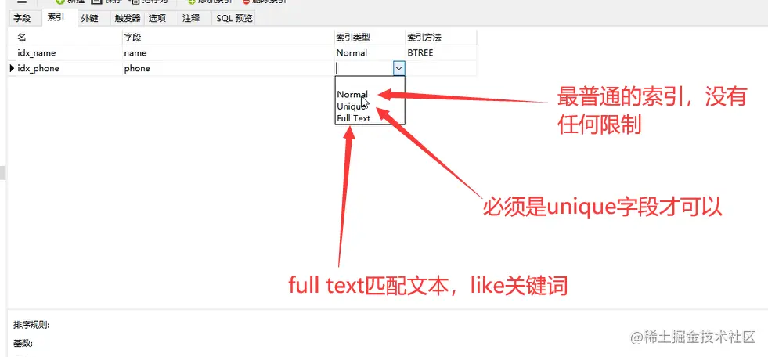Toggle the index type dropdown arrow
This screenshot has height=357, width=768.
(x=399, y=69)
